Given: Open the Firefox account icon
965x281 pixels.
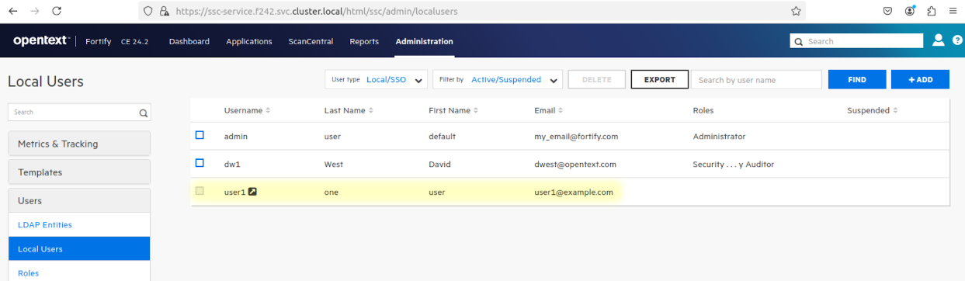Looking at the screenshot, I should pos(910,11).
